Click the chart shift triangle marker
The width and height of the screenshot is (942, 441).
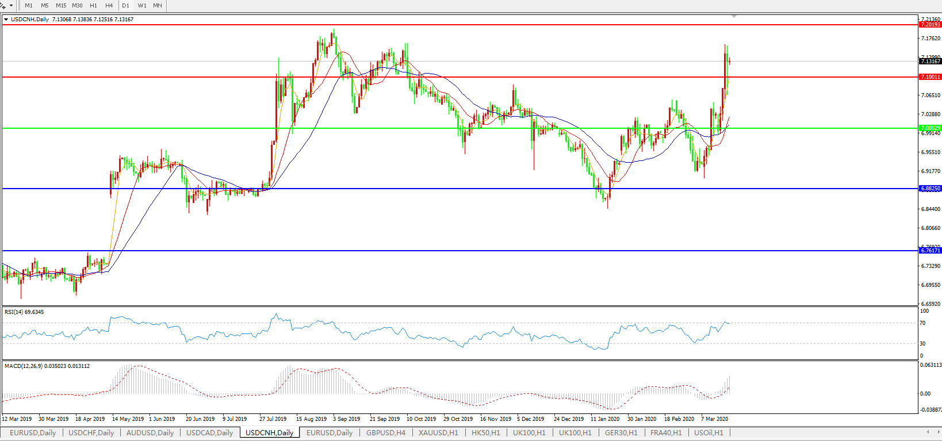(734, 17)
